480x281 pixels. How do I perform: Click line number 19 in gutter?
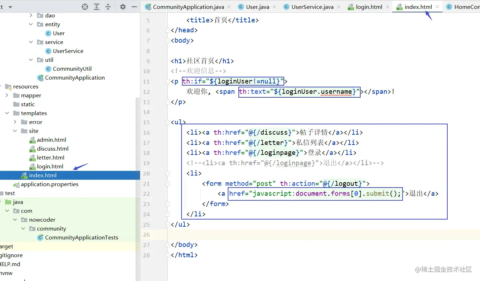point(146,163)
